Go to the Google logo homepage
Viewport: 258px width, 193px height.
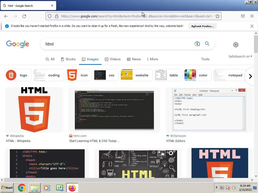tap(18, 44)
